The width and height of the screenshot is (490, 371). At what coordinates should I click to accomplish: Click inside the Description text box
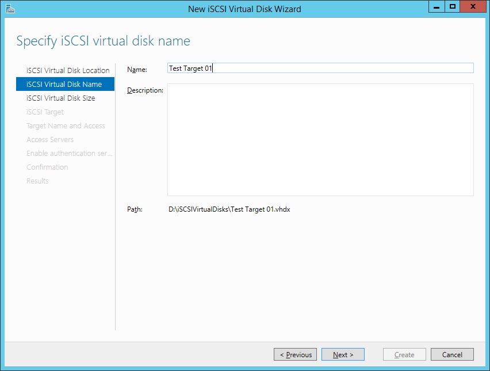pyautogui.click(x=320, y=140)
